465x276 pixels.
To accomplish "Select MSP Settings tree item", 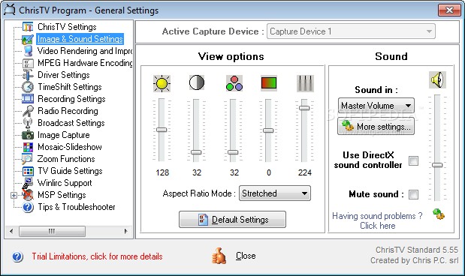I will pos(62,195).
